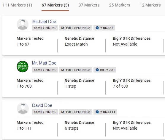Viewport: 165px width, 140px height.
Task: Open the 25 Markers tab
Action: tap(120, 5)
